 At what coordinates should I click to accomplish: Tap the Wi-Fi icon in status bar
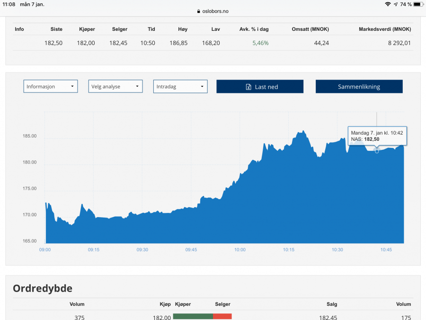388,4
